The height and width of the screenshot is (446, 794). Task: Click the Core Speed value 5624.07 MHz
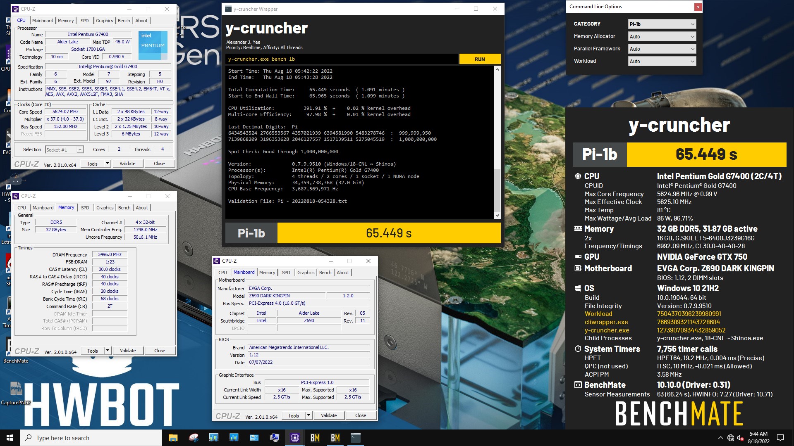(66, 112)
